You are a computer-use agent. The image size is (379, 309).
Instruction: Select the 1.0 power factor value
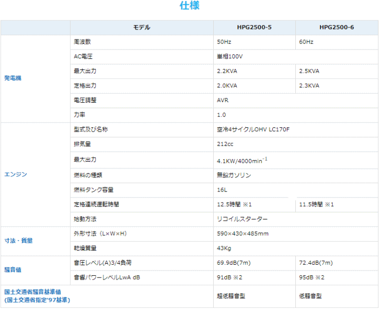click(222, 115)
